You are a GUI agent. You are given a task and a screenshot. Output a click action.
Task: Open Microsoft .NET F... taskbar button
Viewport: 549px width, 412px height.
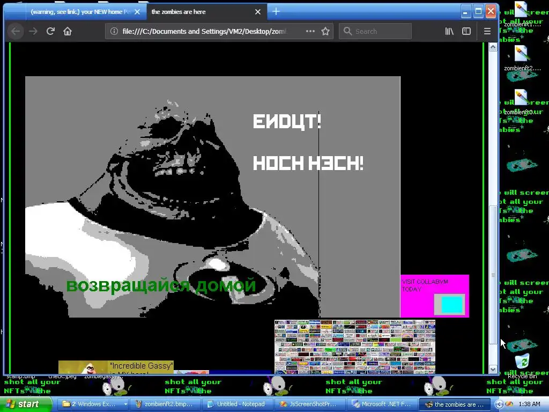(382, 404)
